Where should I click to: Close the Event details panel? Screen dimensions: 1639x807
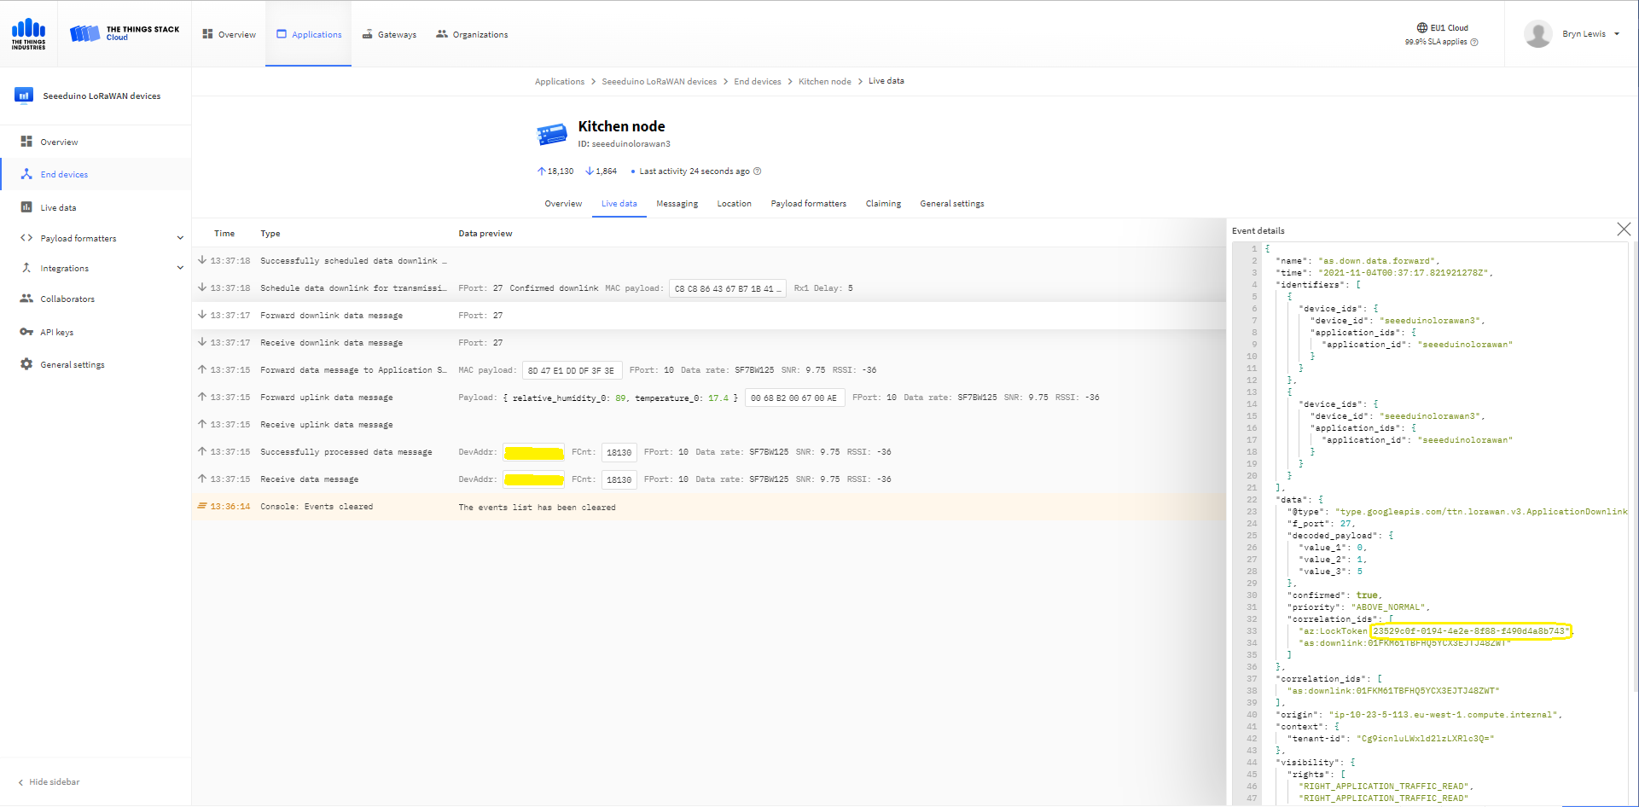pyautogui.click(x=1623, y=229)
